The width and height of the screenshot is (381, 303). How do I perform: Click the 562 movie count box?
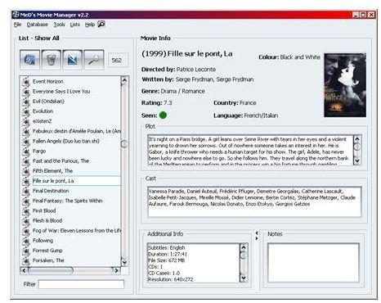(118, 60)
